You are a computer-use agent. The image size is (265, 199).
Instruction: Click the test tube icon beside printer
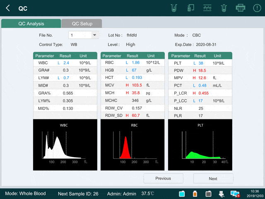point(224,8)
